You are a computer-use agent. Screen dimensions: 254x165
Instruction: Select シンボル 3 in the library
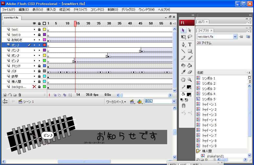pyautogui.click(x=208, y=88)
